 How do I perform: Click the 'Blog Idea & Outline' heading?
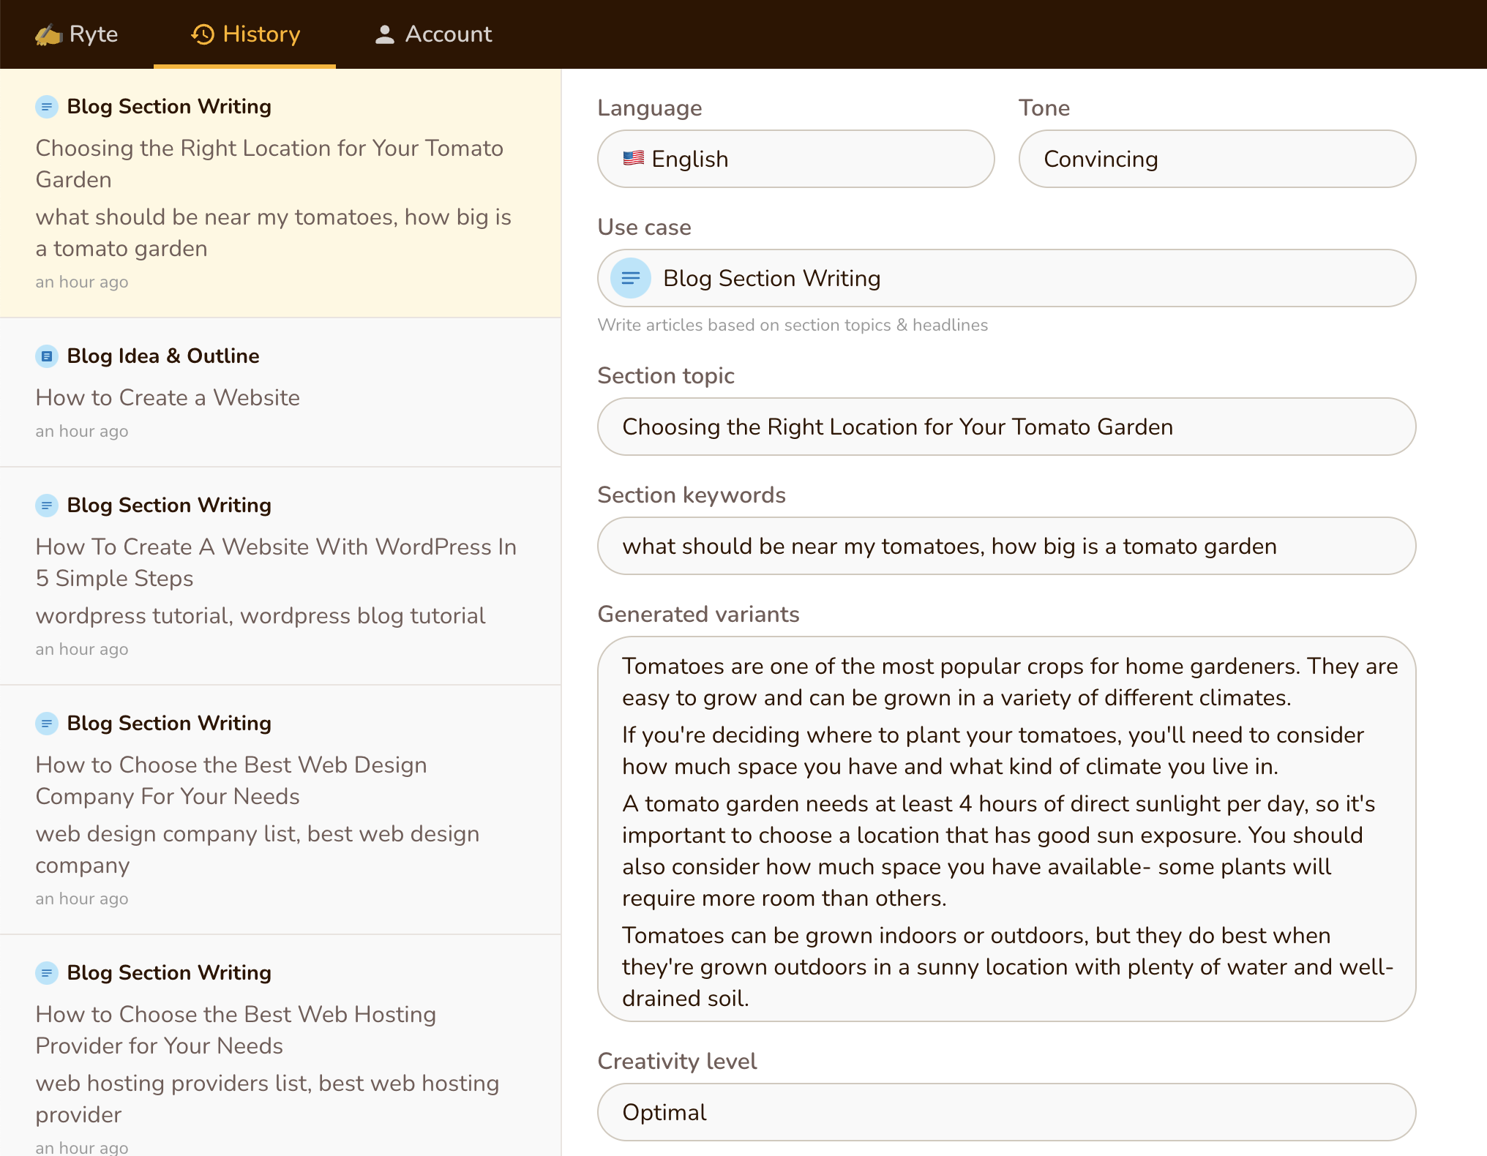pos(163,356)
